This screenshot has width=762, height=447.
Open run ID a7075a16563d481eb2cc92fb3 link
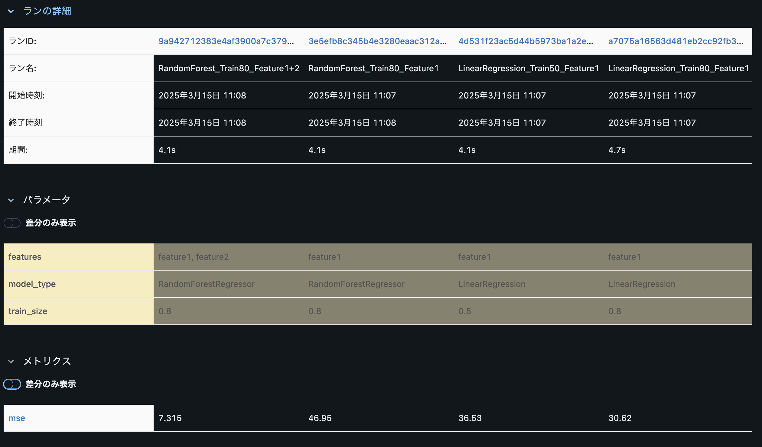pos(676,41)
